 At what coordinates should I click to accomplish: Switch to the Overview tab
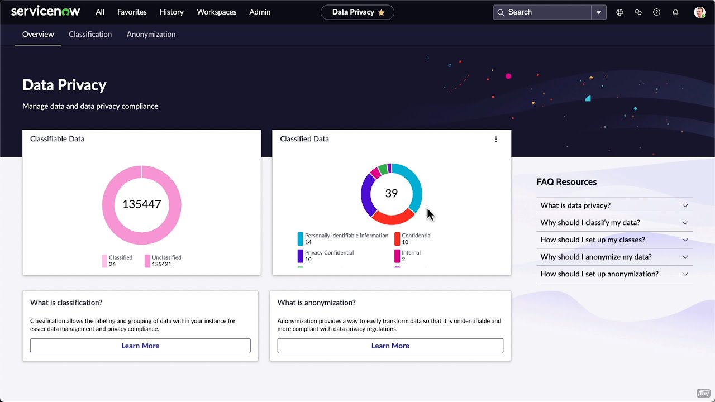coord(38,34)
